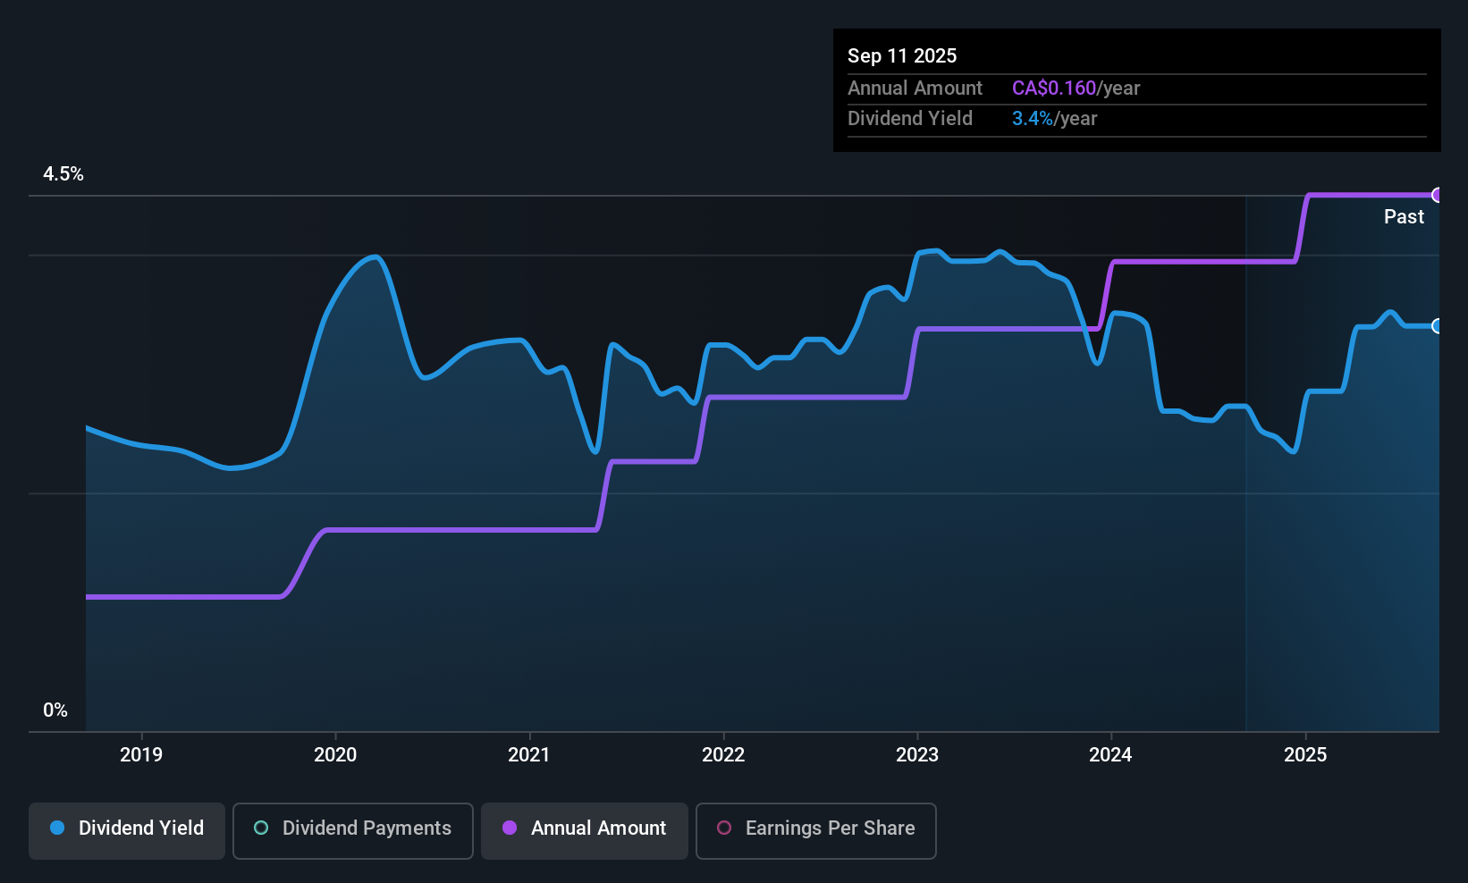Collapse the Annual Amount legend entry
Image resolution: width=1468 pixels, height=883 pixels.
coord(585,830)
